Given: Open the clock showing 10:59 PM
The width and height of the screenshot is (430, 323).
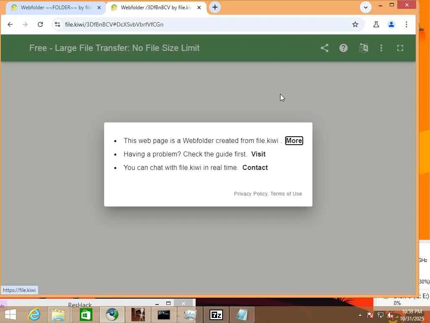Looking at the screenshot, I should tap(412, 315).
